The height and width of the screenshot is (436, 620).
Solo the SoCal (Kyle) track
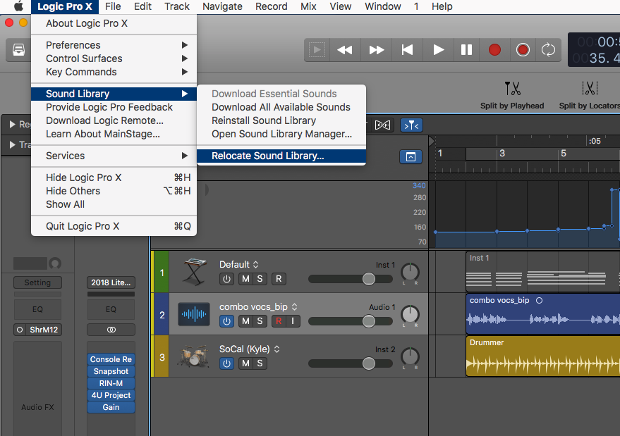tap(260, 363)
